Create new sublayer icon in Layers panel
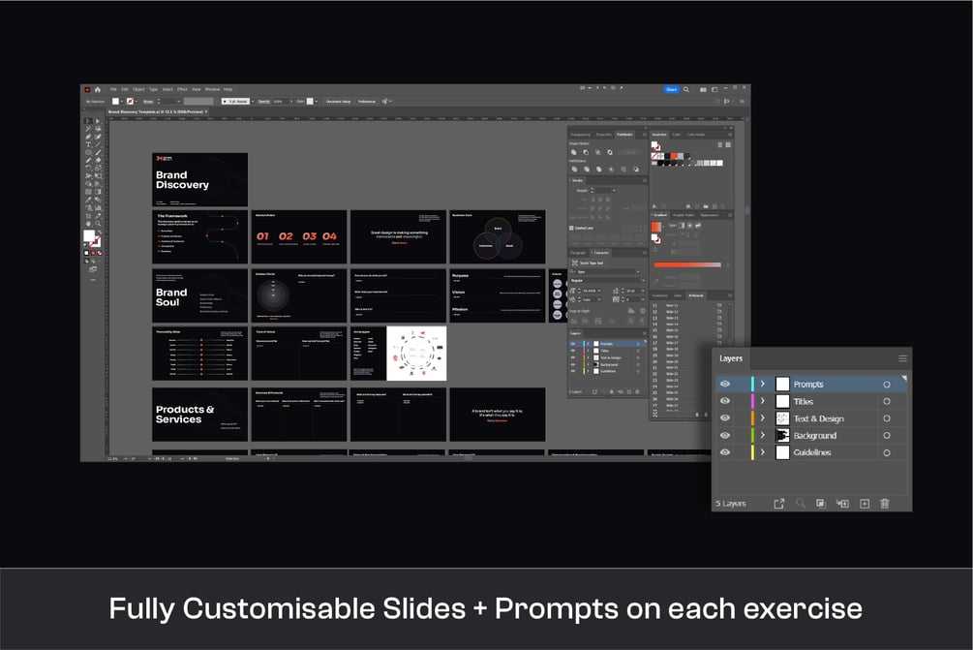Screen dimensions: 973x650 click(842, 504)
